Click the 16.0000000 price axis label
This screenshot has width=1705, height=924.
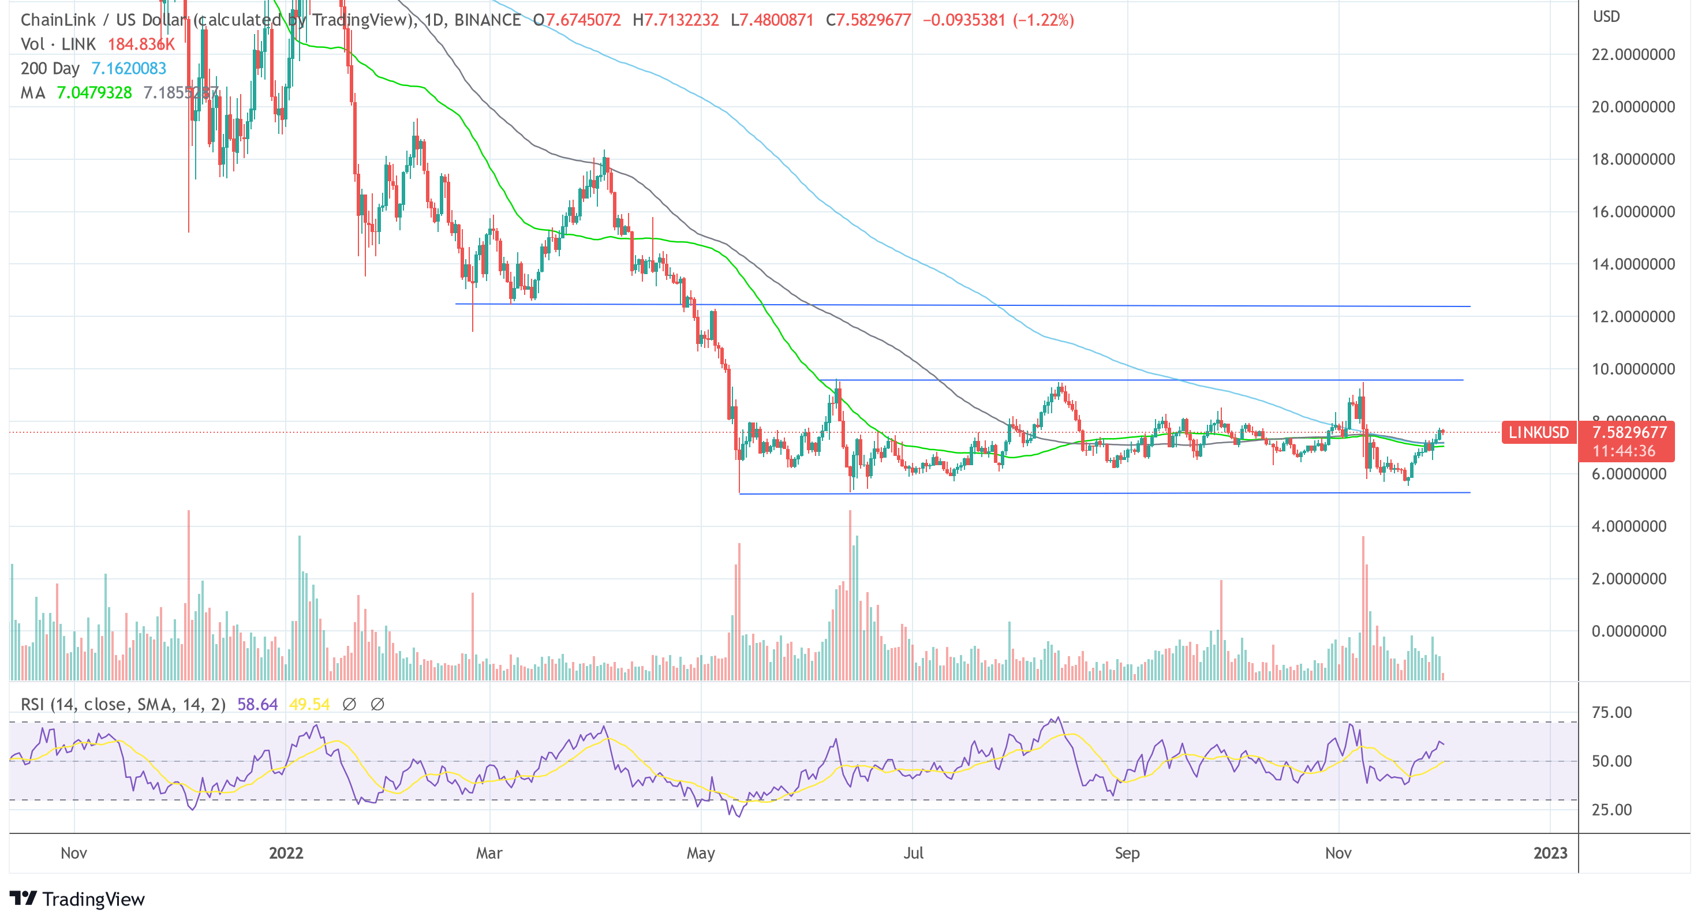point(1633,212)
